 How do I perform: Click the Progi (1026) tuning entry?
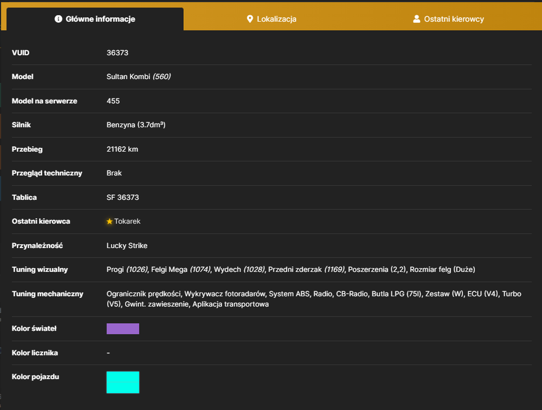point(127,270)
